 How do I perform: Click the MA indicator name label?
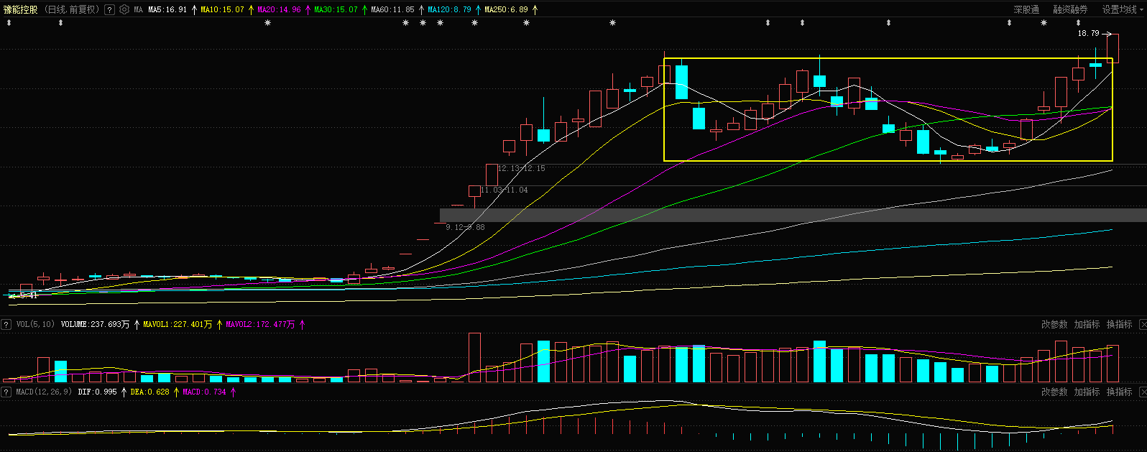point(138,9)
